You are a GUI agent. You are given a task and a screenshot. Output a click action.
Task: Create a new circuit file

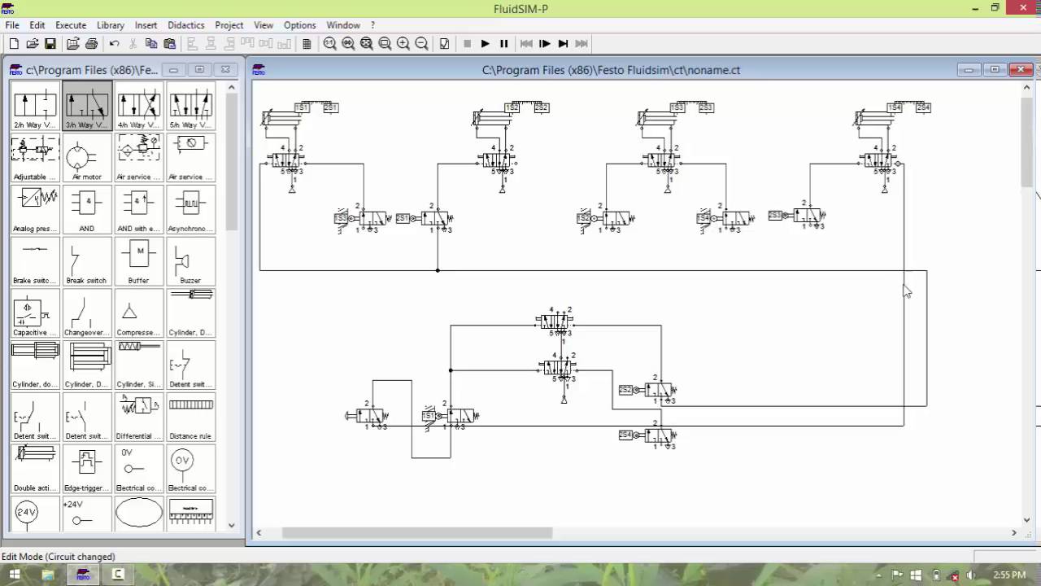point(14,44)
